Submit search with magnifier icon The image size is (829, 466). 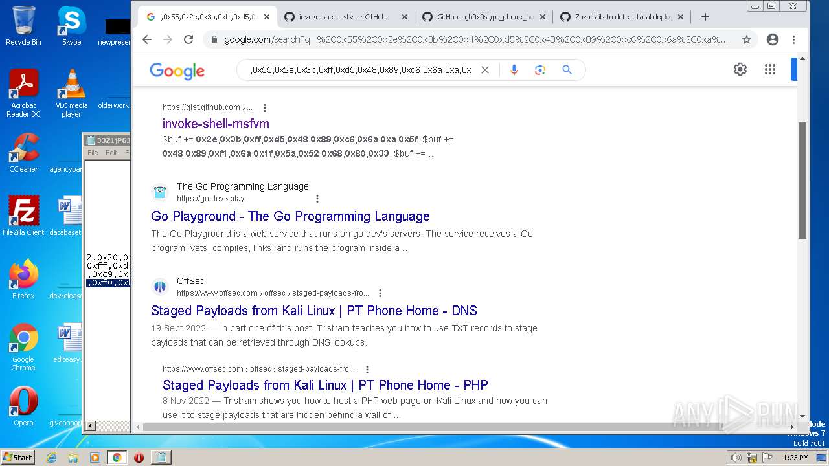coord(567,70)
